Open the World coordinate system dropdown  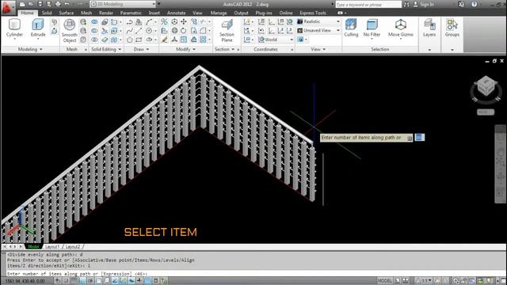click(276, 40)
